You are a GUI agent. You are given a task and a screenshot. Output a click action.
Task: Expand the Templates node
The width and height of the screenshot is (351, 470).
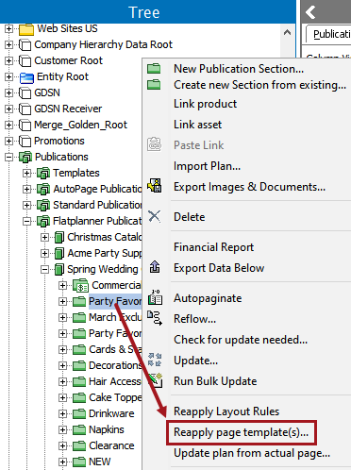(26, 174)
